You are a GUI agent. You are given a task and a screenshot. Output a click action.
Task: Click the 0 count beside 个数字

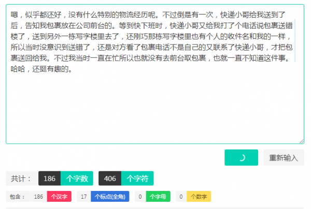(x=181, y=197)
